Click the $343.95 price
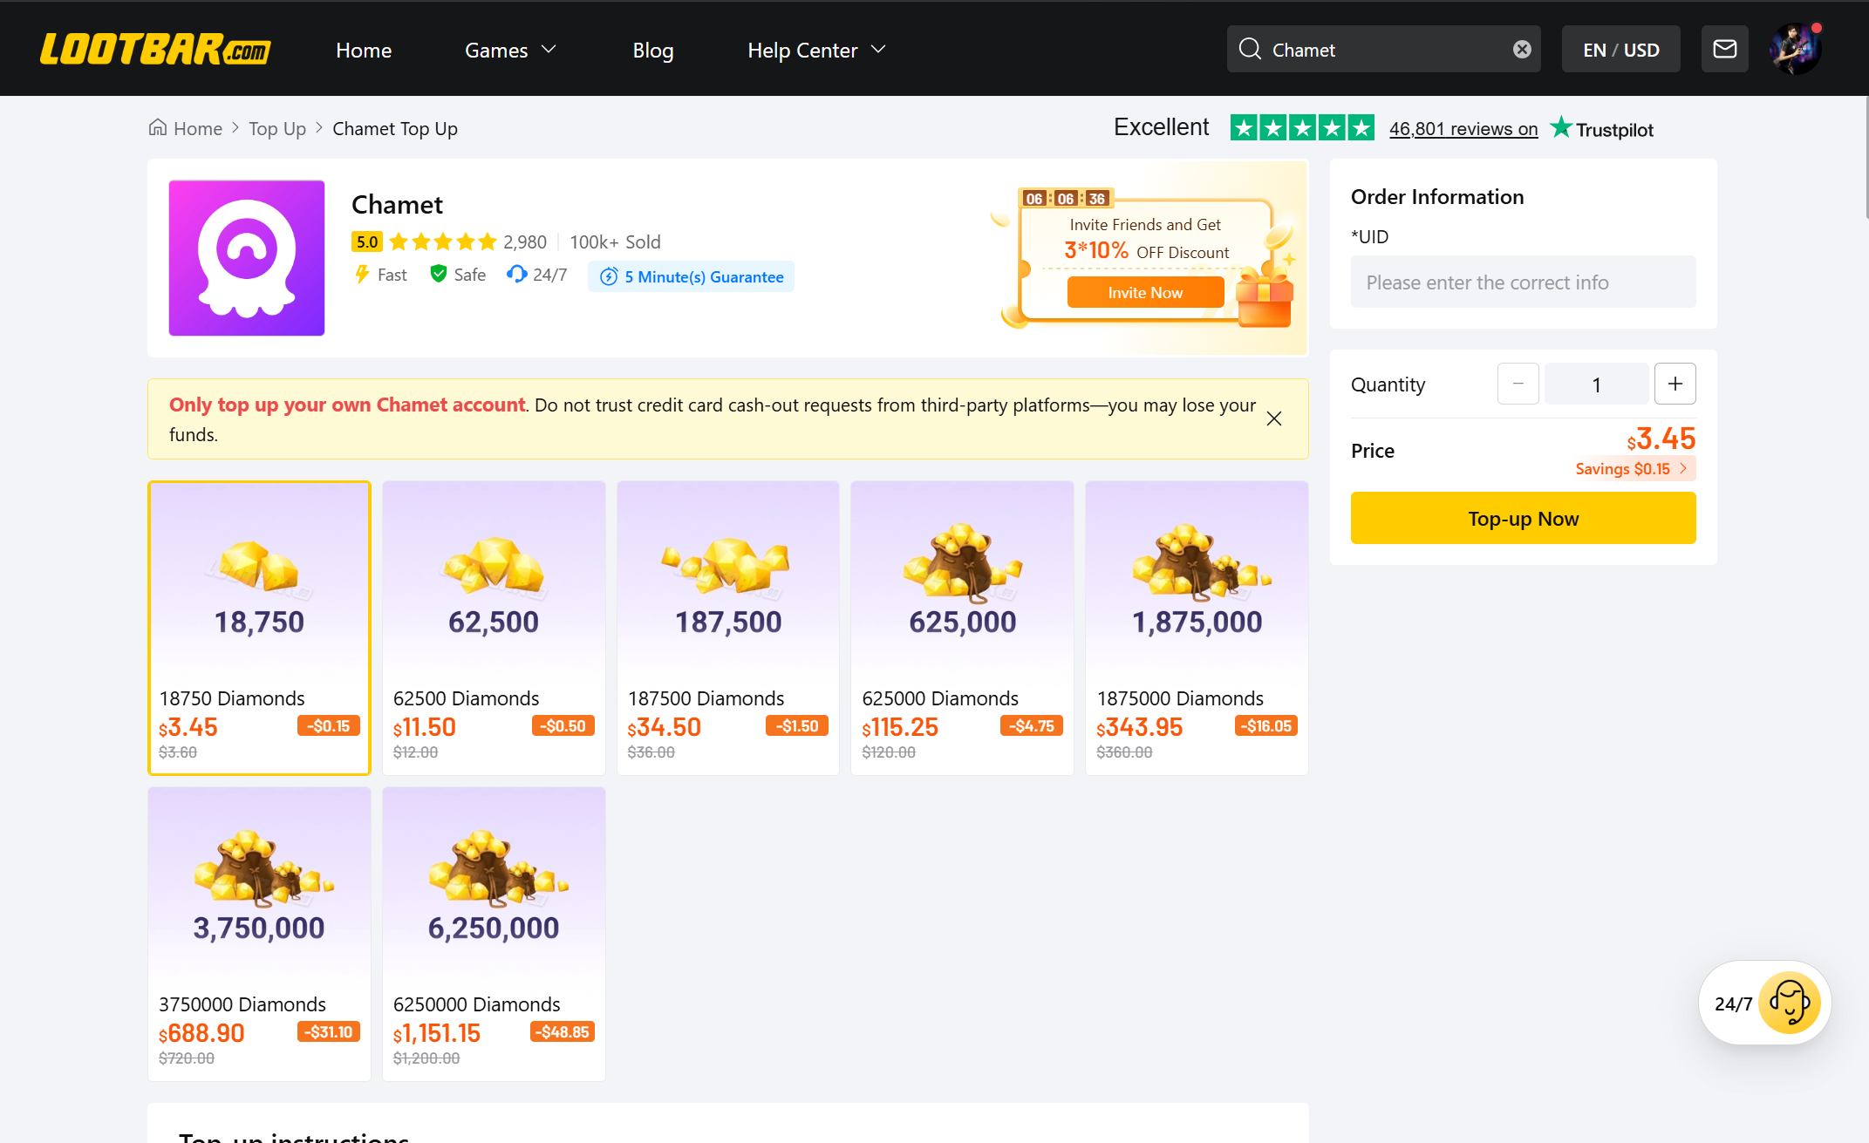Screen dimensions: 1869x1143 point(1139,727)
